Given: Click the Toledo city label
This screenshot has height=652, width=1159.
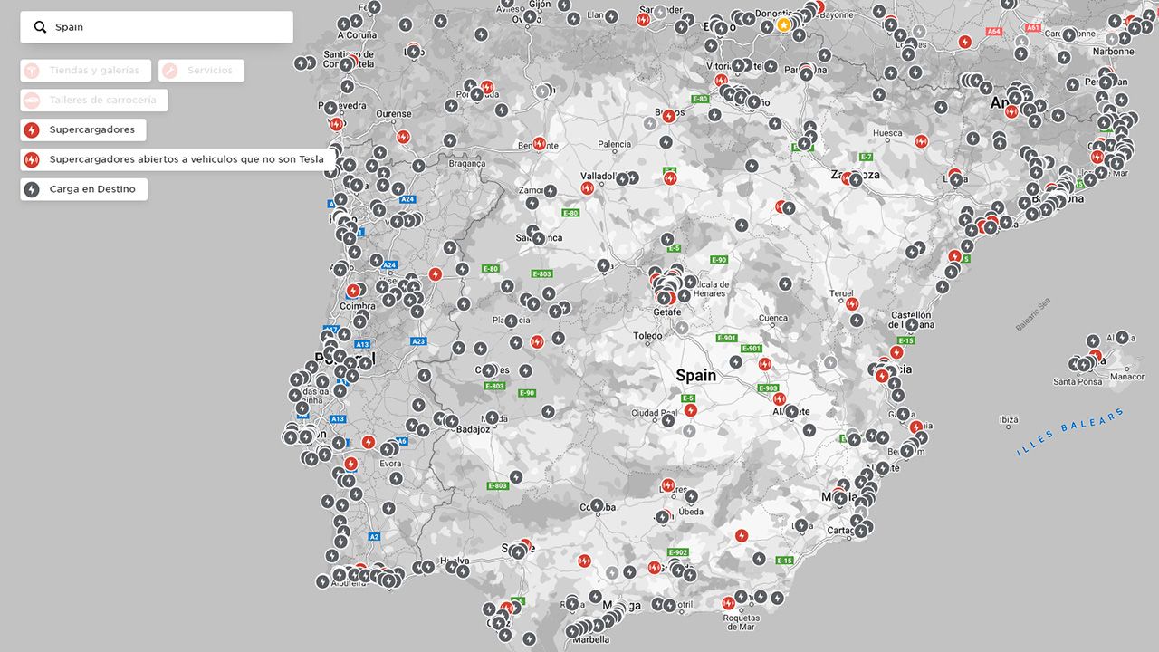Looking at the screenshot, I should (647, 336).
